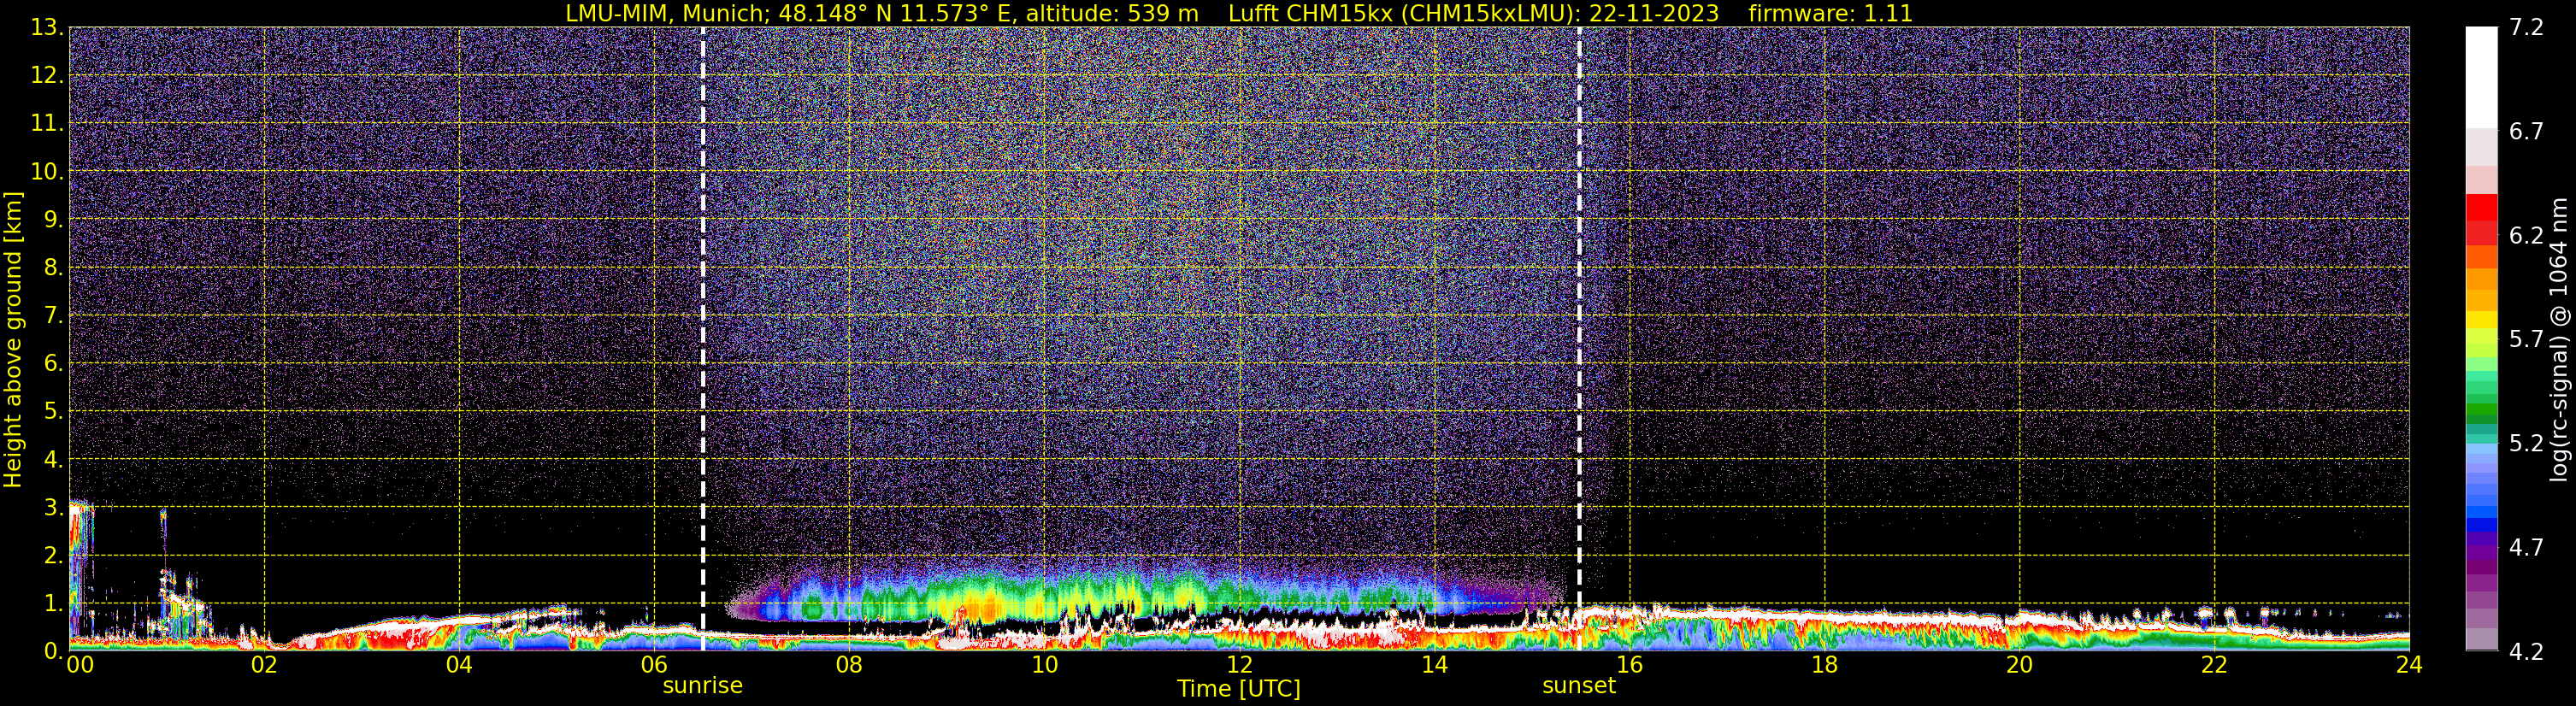Click the colorbar value '6.2'
Screen dimensions: 2576x706
point(2526,235)
